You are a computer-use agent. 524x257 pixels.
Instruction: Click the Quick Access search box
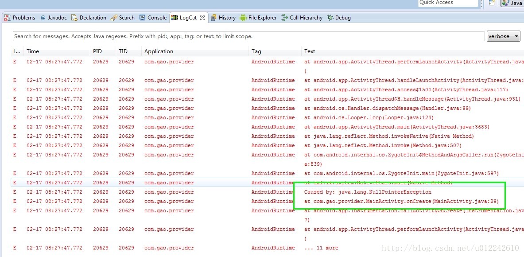[x=448, y=3]
